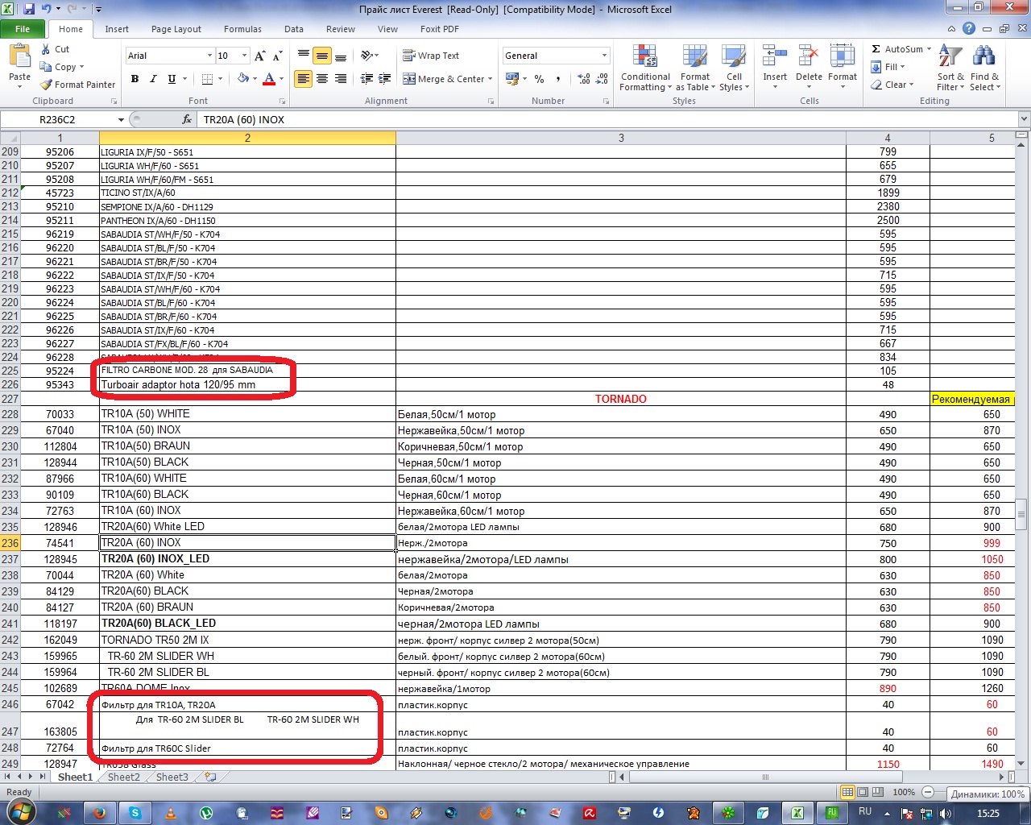Click the Paste icon
Image resolution: width=1031 pixels, height=825 pixels.
pos(19,58)
